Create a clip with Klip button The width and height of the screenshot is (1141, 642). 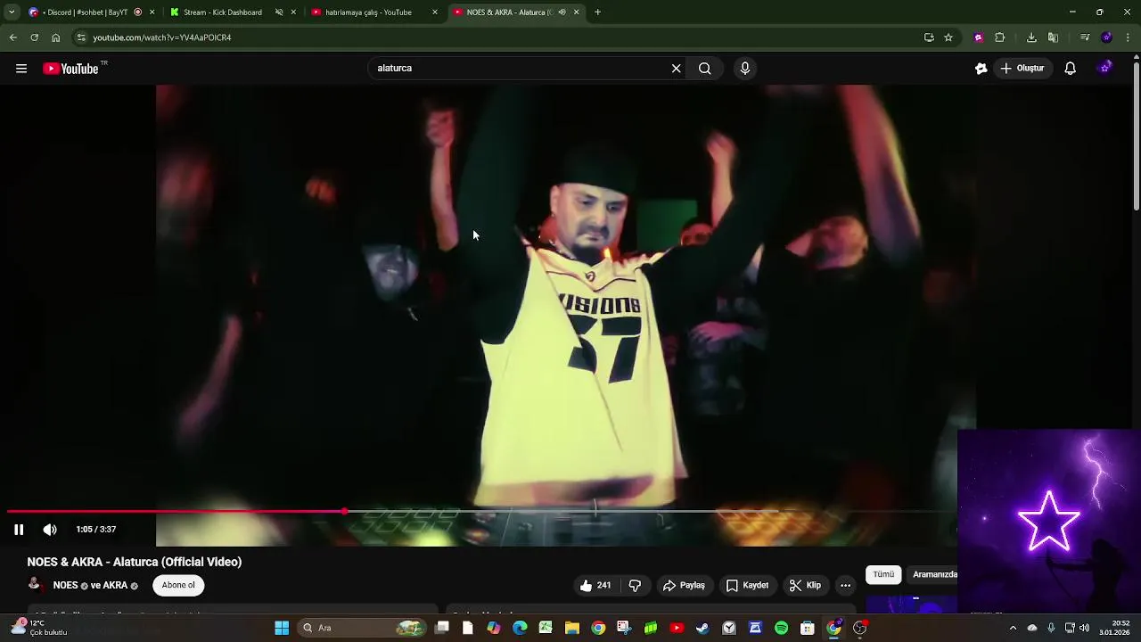pyautogui.click(x=805, y=586)
